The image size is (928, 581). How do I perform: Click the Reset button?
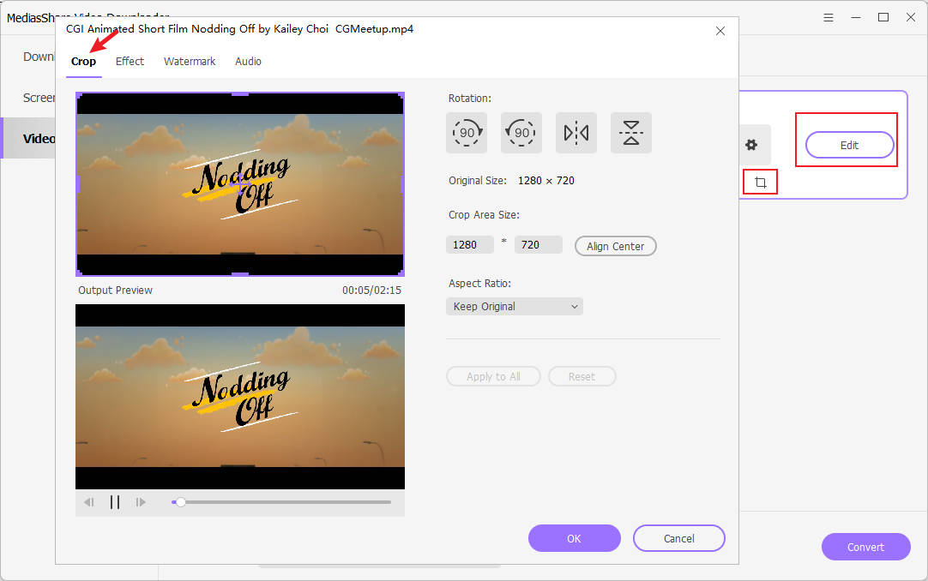click(x=582, y=376)
